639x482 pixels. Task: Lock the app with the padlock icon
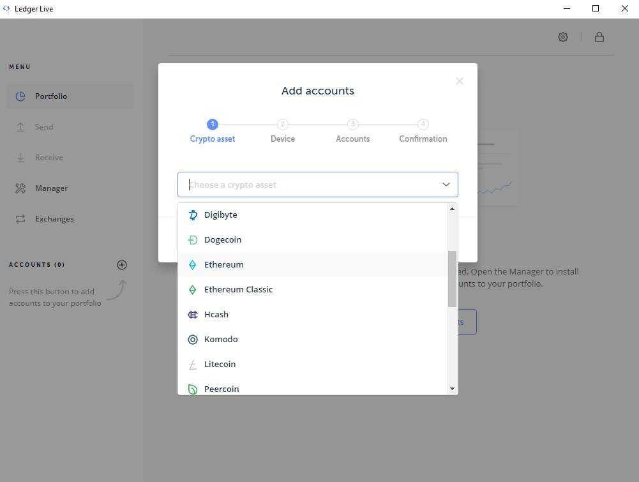[599, 37]
